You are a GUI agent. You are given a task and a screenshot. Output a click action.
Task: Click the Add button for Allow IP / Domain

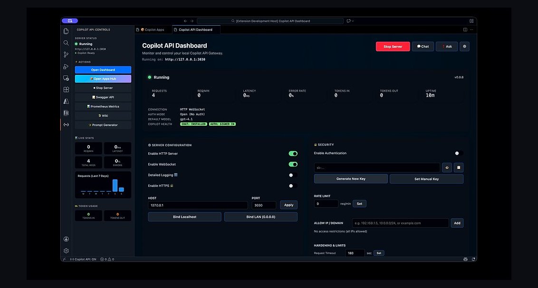457,223
